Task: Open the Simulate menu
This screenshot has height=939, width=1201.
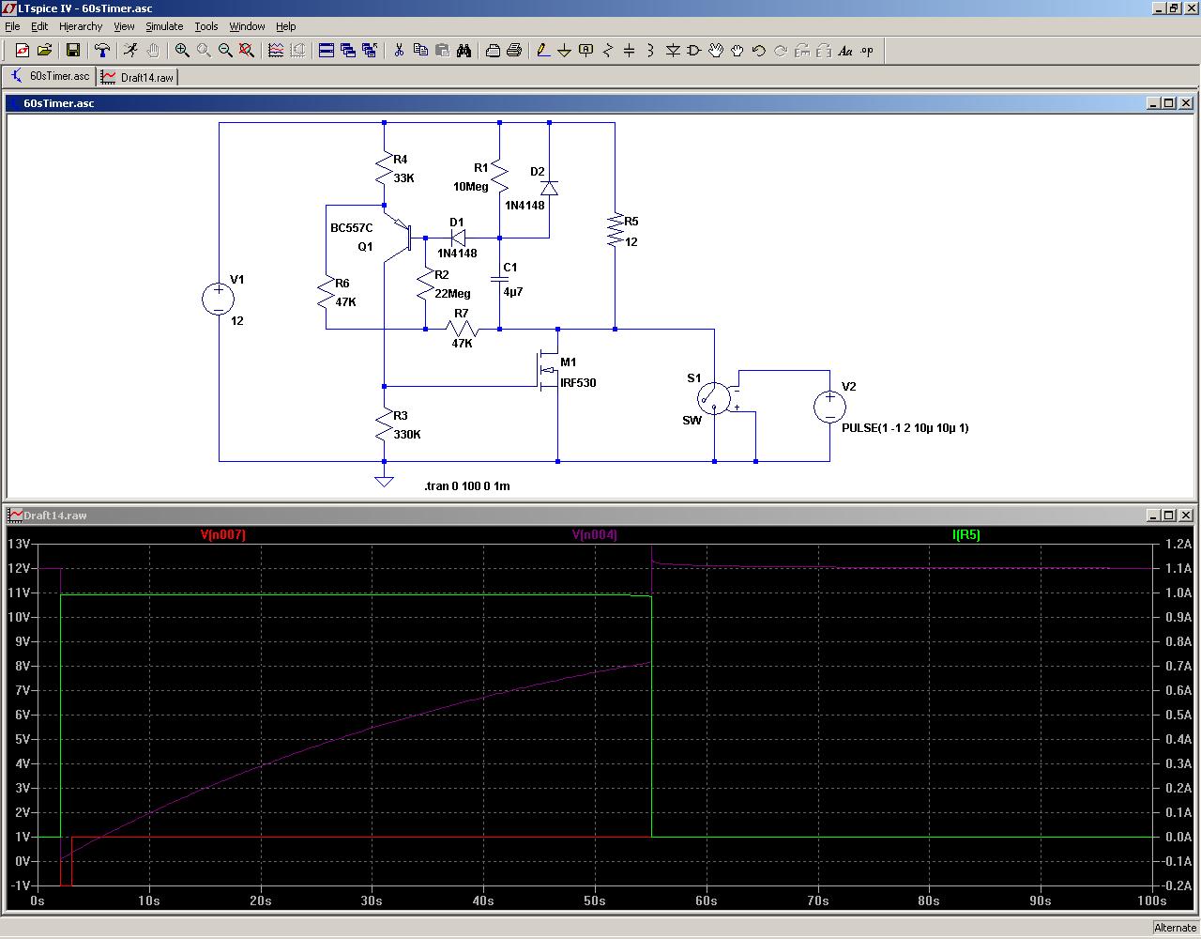Action: 164,26
